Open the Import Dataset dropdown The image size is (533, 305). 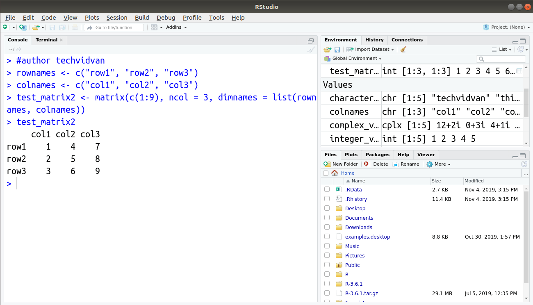(370, 50)
